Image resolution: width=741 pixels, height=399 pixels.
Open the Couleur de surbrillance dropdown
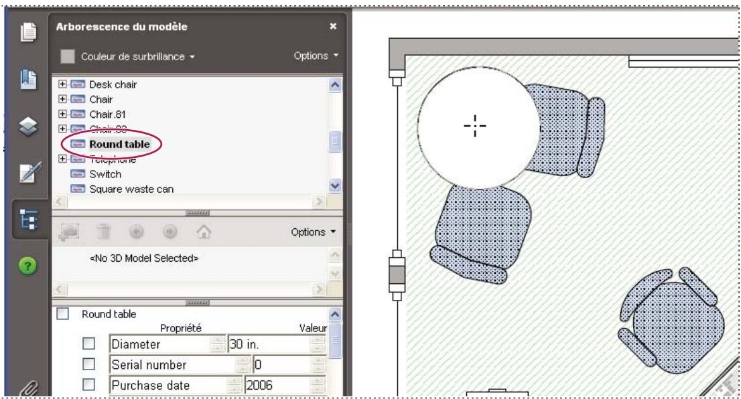point(139,57)
